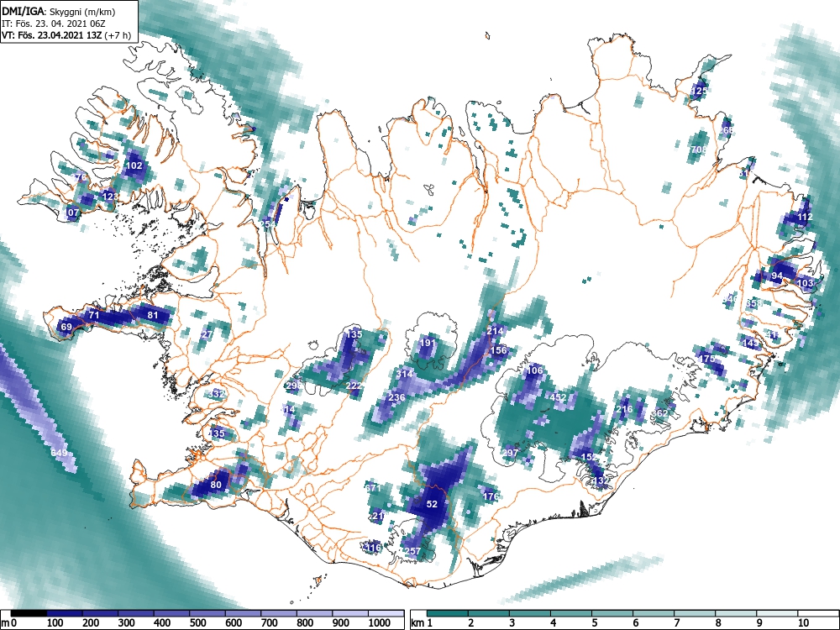This screenshot has height=630, width=840.
Task: Click the visibility value '214' on the map
Action: (x=495, y=330)
